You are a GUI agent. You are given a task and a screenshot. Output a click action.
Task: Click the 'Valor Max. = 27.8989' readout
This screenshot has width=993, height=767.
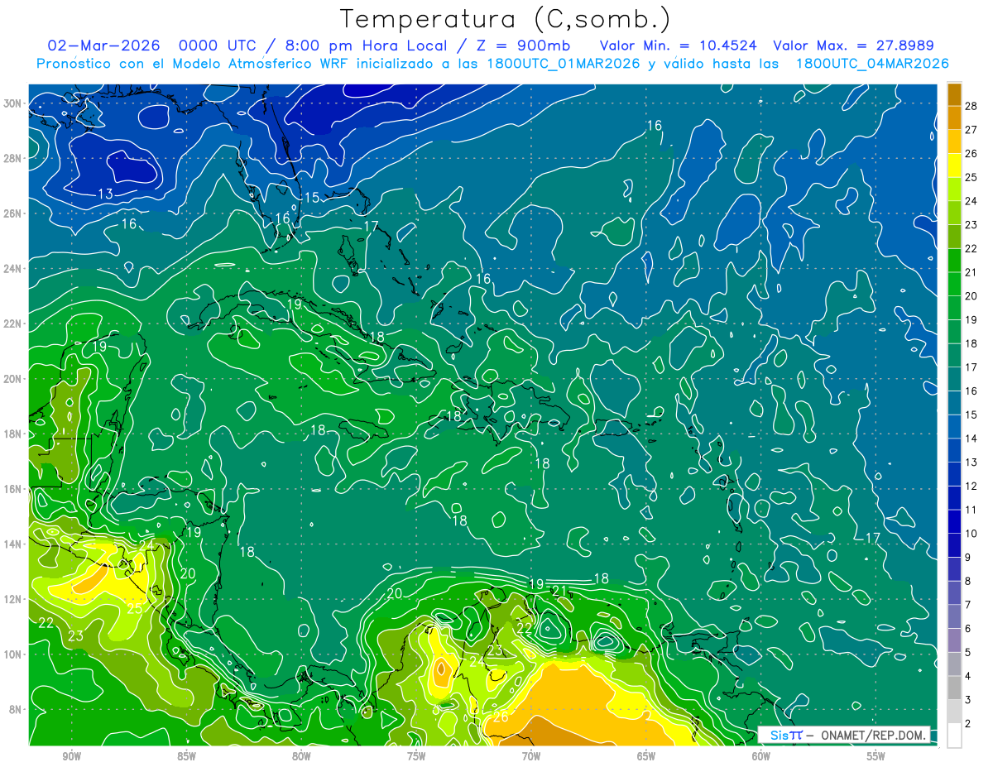(x=853, y=46)
